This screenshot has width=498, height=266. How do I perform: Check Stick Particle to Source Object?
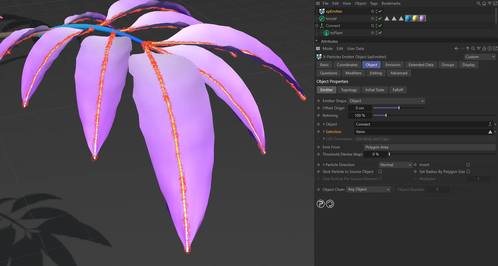point(380,172)
